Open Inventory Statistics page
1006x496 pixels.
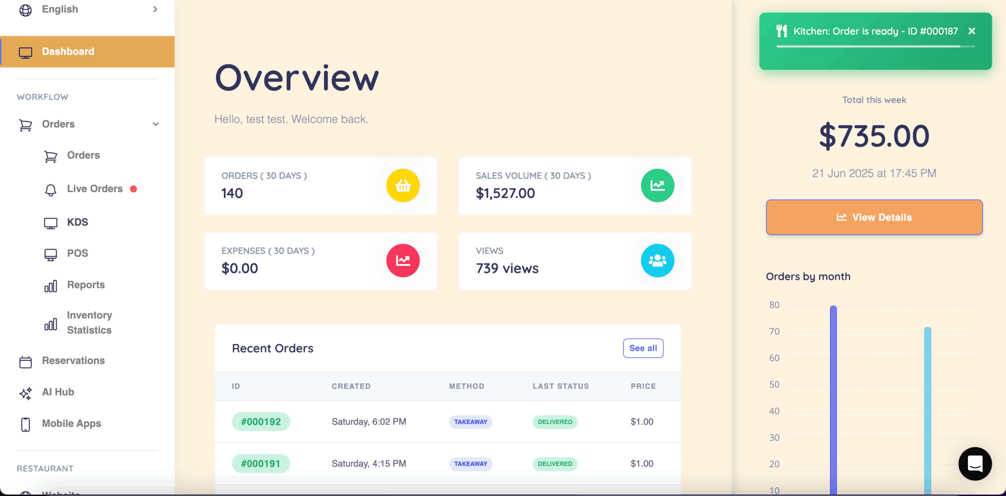[x=89, y=323]
